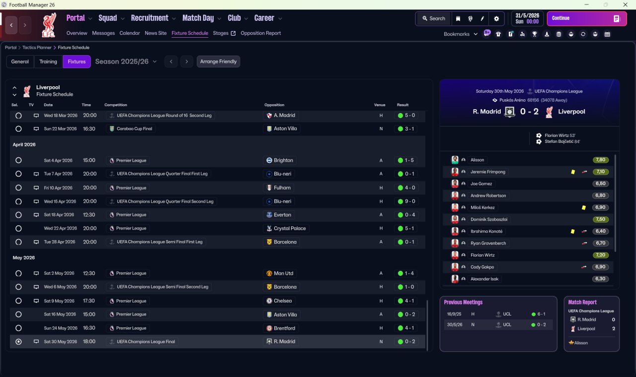Click the fixture list vertical scrollbar
636x377 pixels.
tap(427, 324)
